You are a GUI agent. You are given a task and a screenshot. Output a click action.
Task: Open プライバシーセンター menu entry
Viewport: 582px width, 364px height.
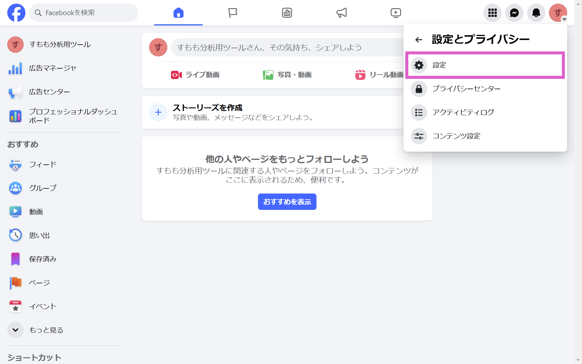point(466,89)
